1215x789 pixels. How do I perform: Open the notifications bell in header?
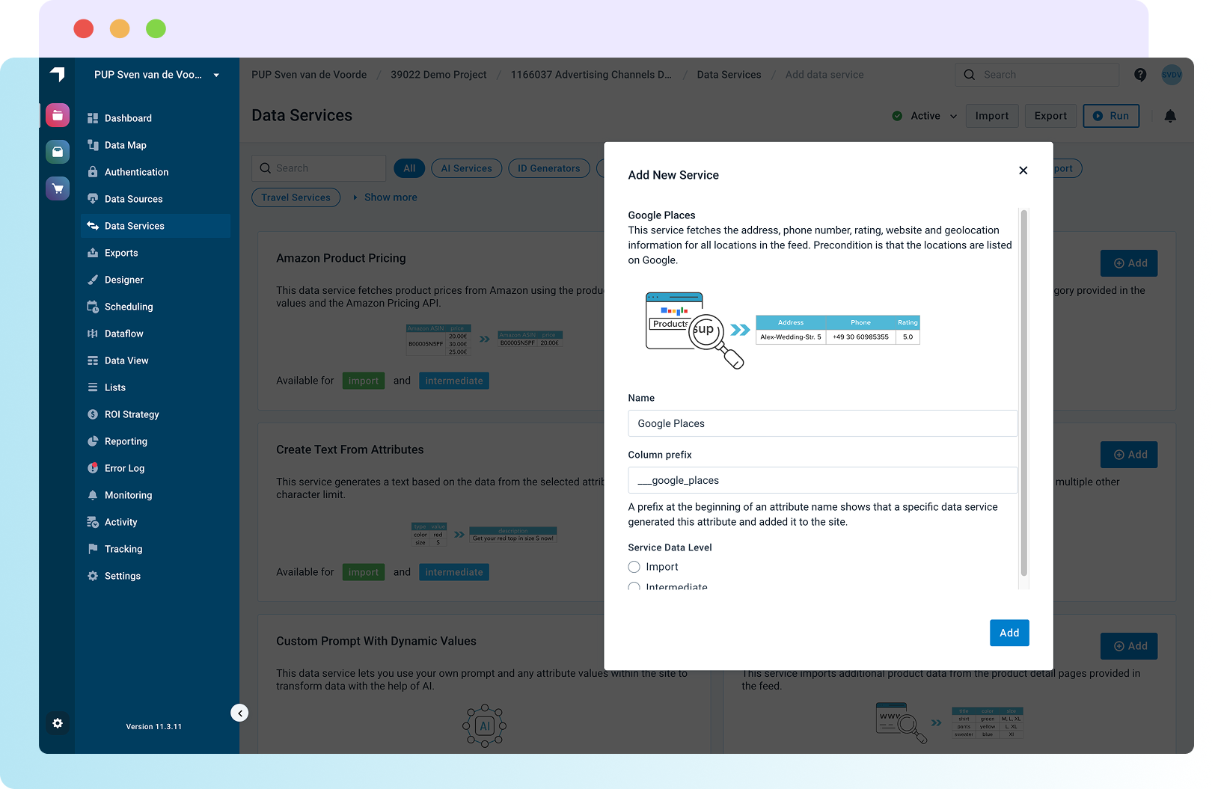tap(1171, 116)
